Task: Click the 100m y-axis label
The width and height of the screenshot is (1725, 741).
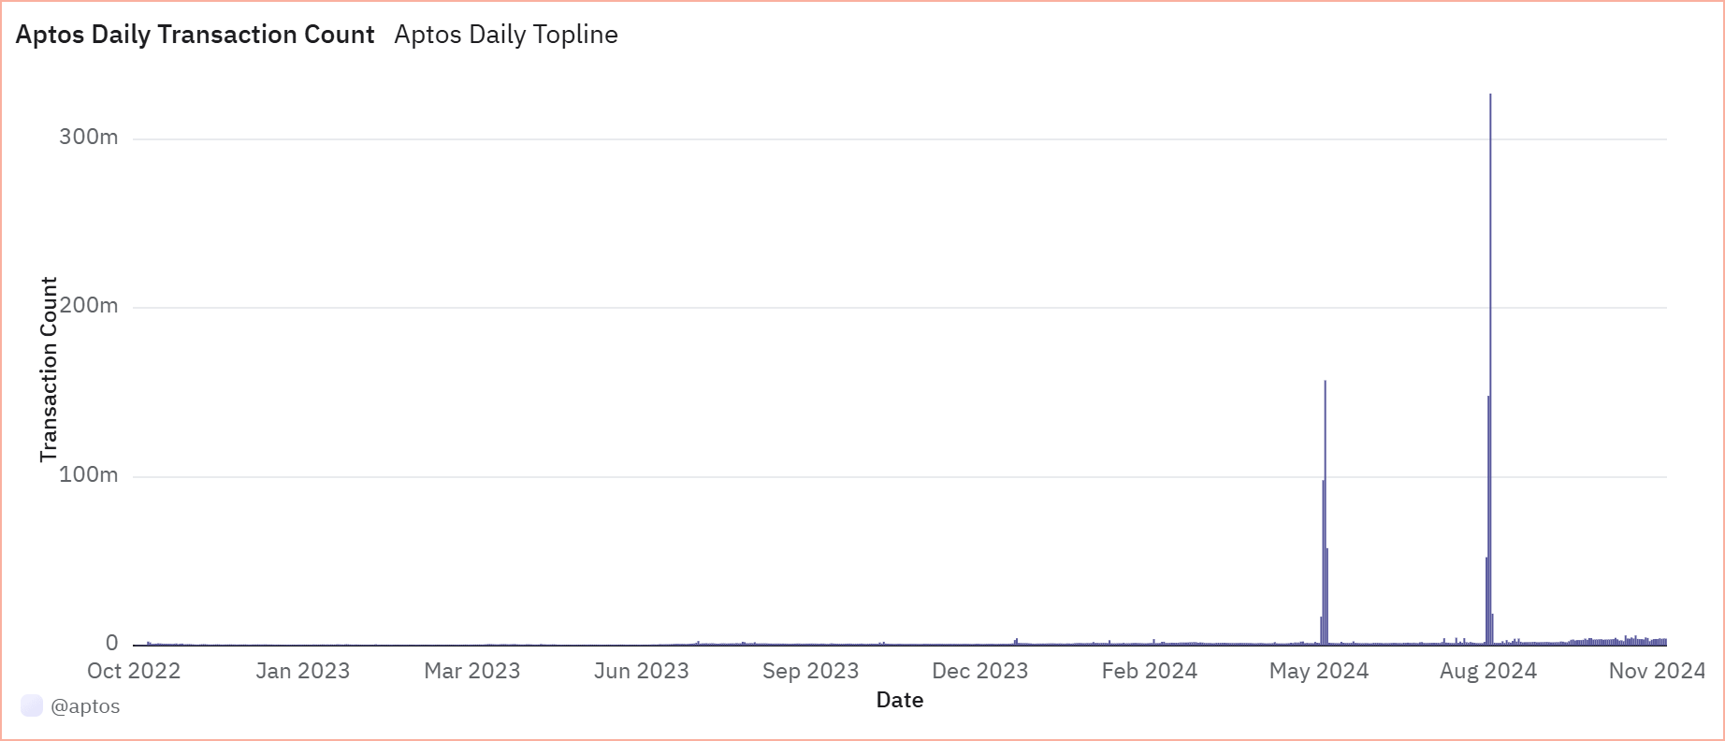Action: 89,475
